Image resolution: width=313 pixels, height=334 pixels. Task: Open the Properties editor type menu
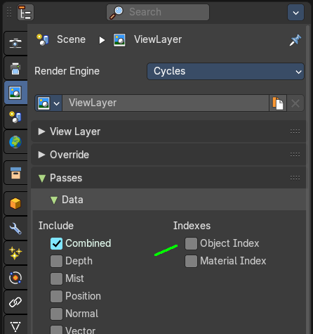pos(25,12)
